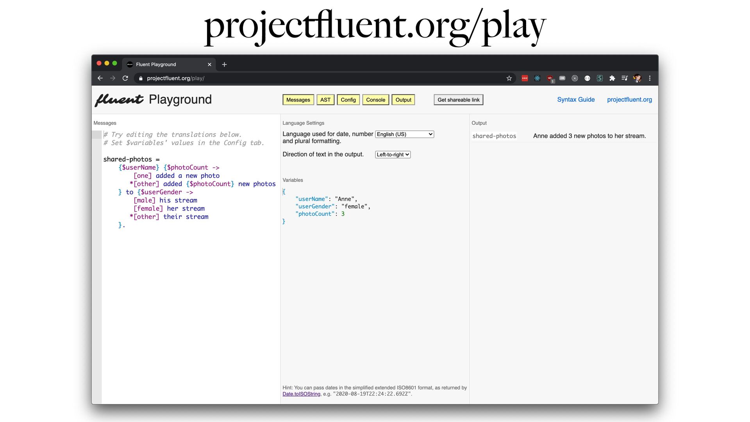Viewport: 750px width, 422px height.
Task: Reload the page using the refresh icon
Action: tap(125, 78)
